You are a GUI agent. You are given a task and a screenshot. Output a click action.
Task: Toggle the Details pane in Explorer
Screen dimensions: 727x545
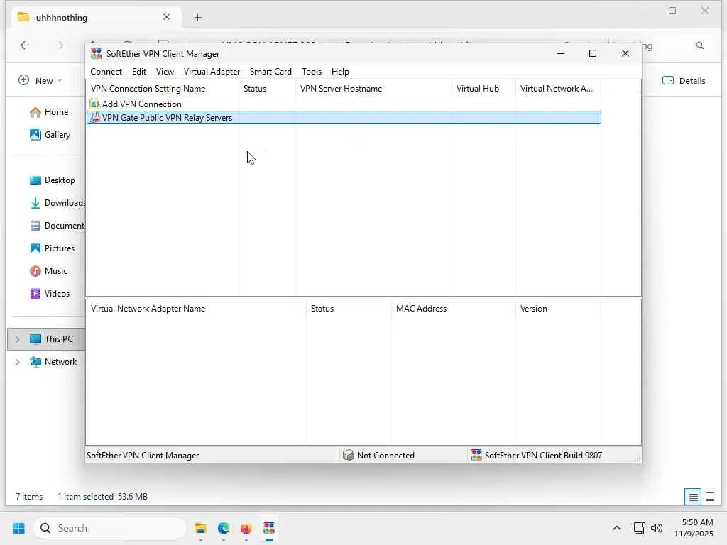click(x=684, y=81)
